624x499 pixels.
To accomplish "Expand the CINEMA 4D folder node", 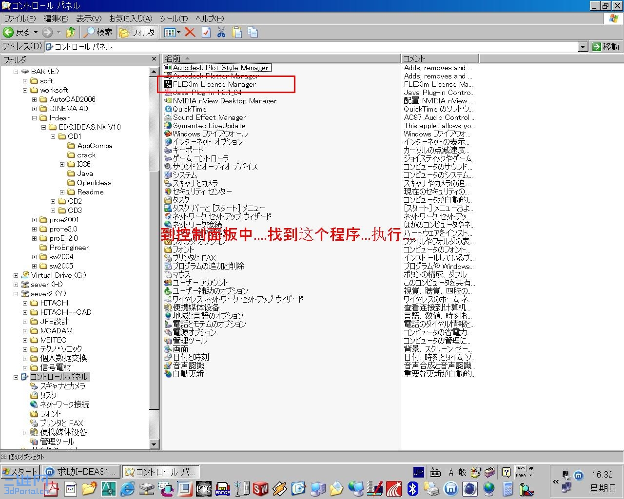I will [x=35, y=109].
